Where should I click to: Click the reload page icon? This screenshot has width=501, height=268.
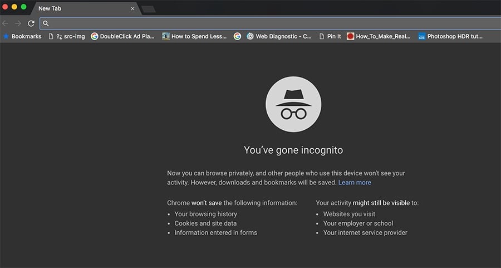click(x=31, y=23)
